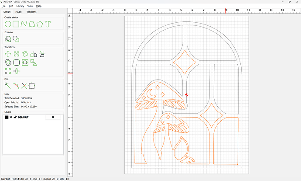301x181 pixels.
Task: Click 'Selected Size' dimensions text
Action: click(x=21, y=107)
